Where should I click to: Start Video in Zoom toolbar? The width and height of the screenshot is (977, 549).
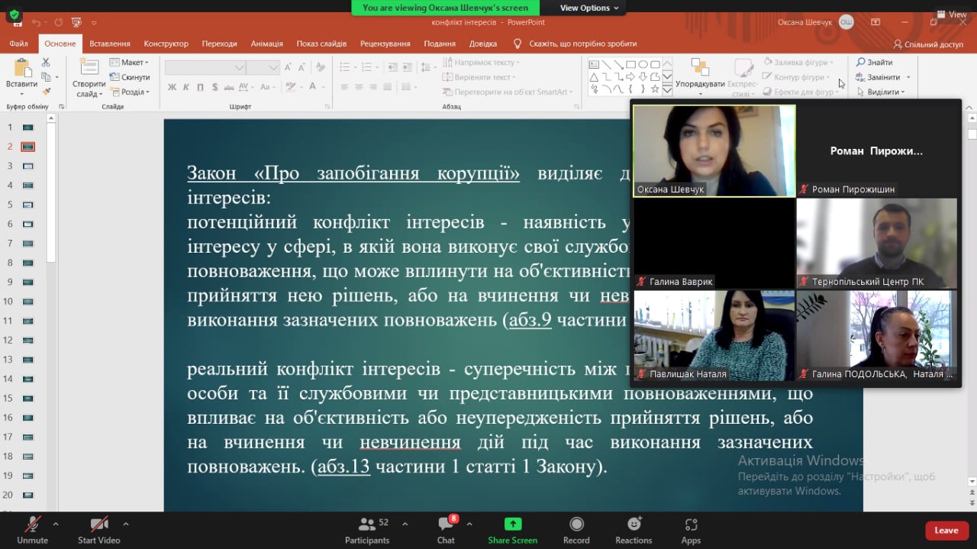99,530
